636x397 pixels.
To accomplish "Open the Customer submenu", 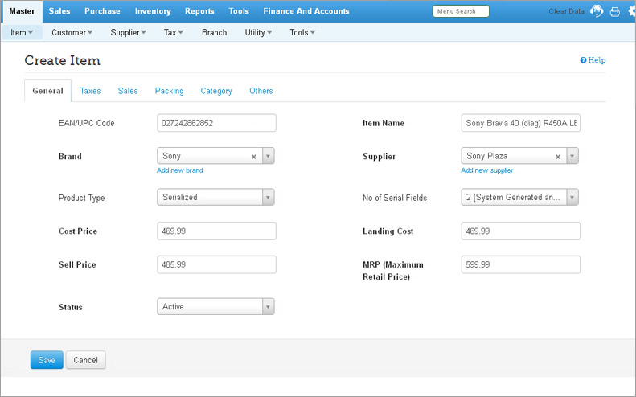I will [x=72, y=33].
